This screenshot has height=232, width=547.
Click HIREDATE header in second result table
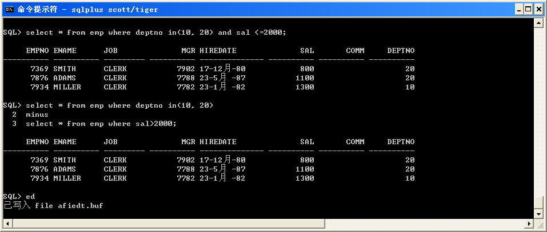[218, 142]
